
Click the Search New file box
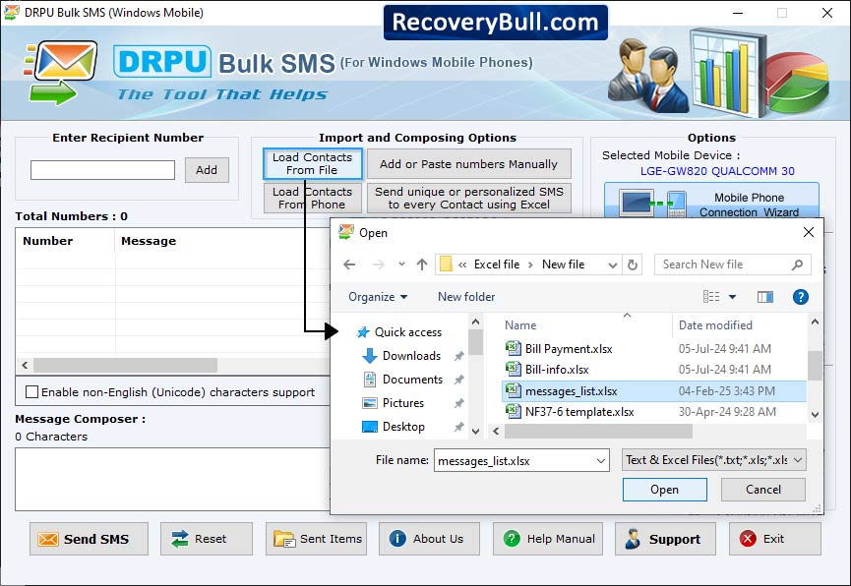(732, 264)
